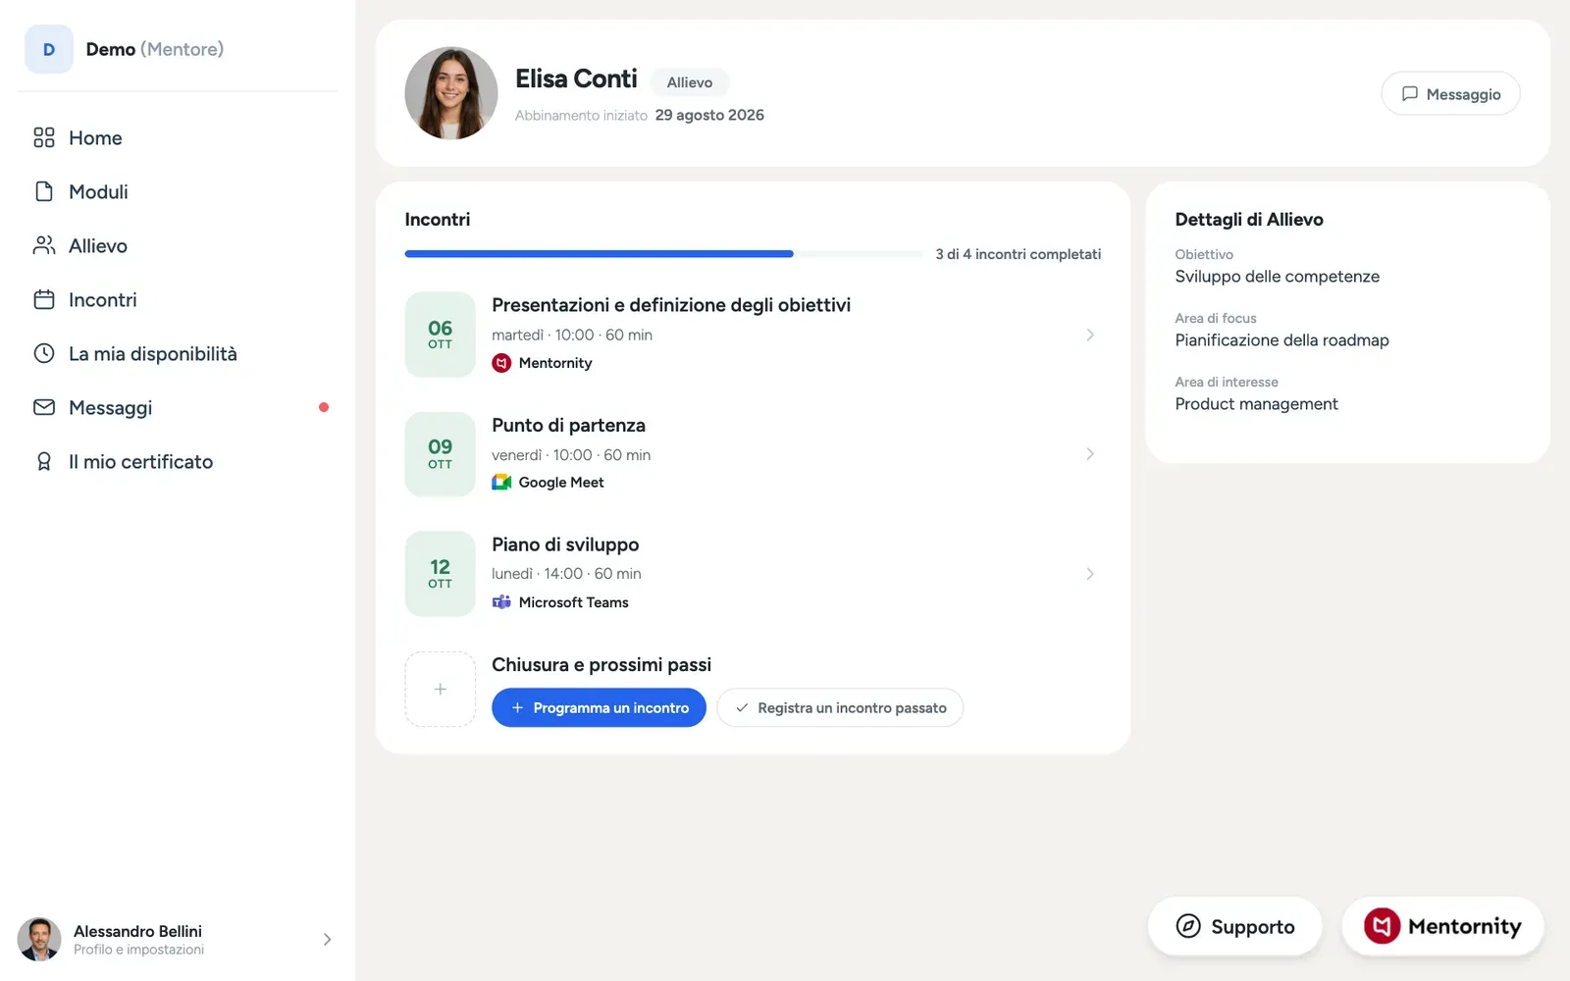Click the Google Meet icon
Screen dimensions: 1570x981
(x=501, y=483)
